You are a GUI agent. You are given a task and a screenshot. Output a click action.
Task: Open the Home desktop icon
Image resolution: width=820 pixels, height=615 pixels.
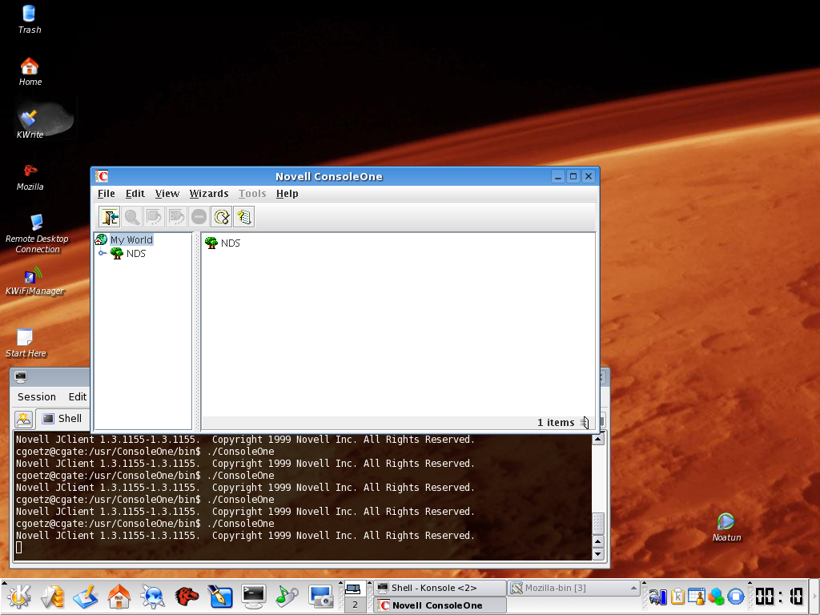(30, 71)
